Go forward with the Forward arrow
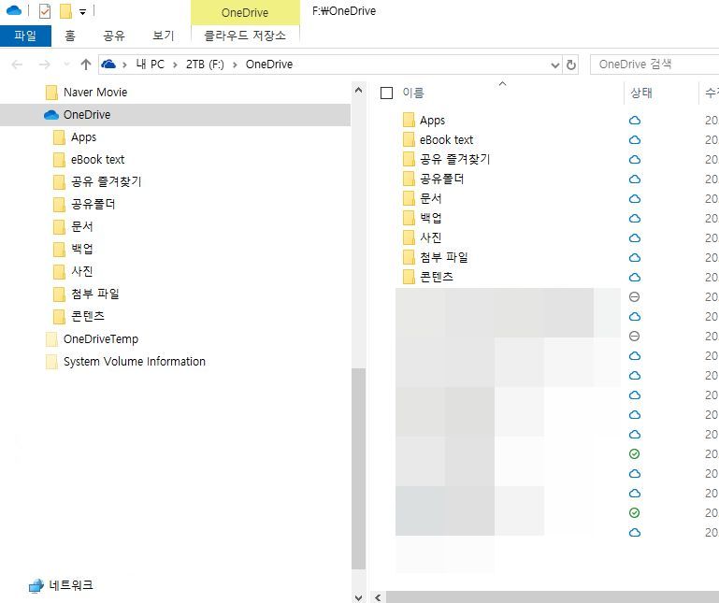 point(45,65)
